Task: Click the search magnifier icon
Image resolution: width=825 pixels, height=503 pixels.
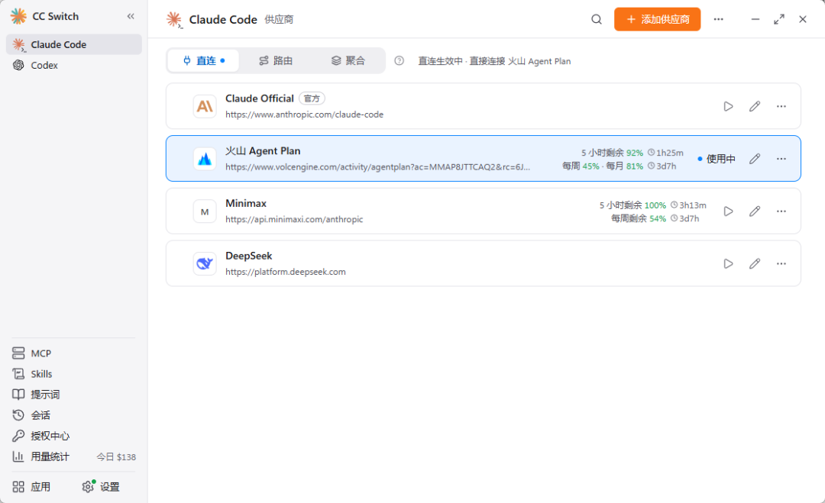Action: click(x=596, y=19)
